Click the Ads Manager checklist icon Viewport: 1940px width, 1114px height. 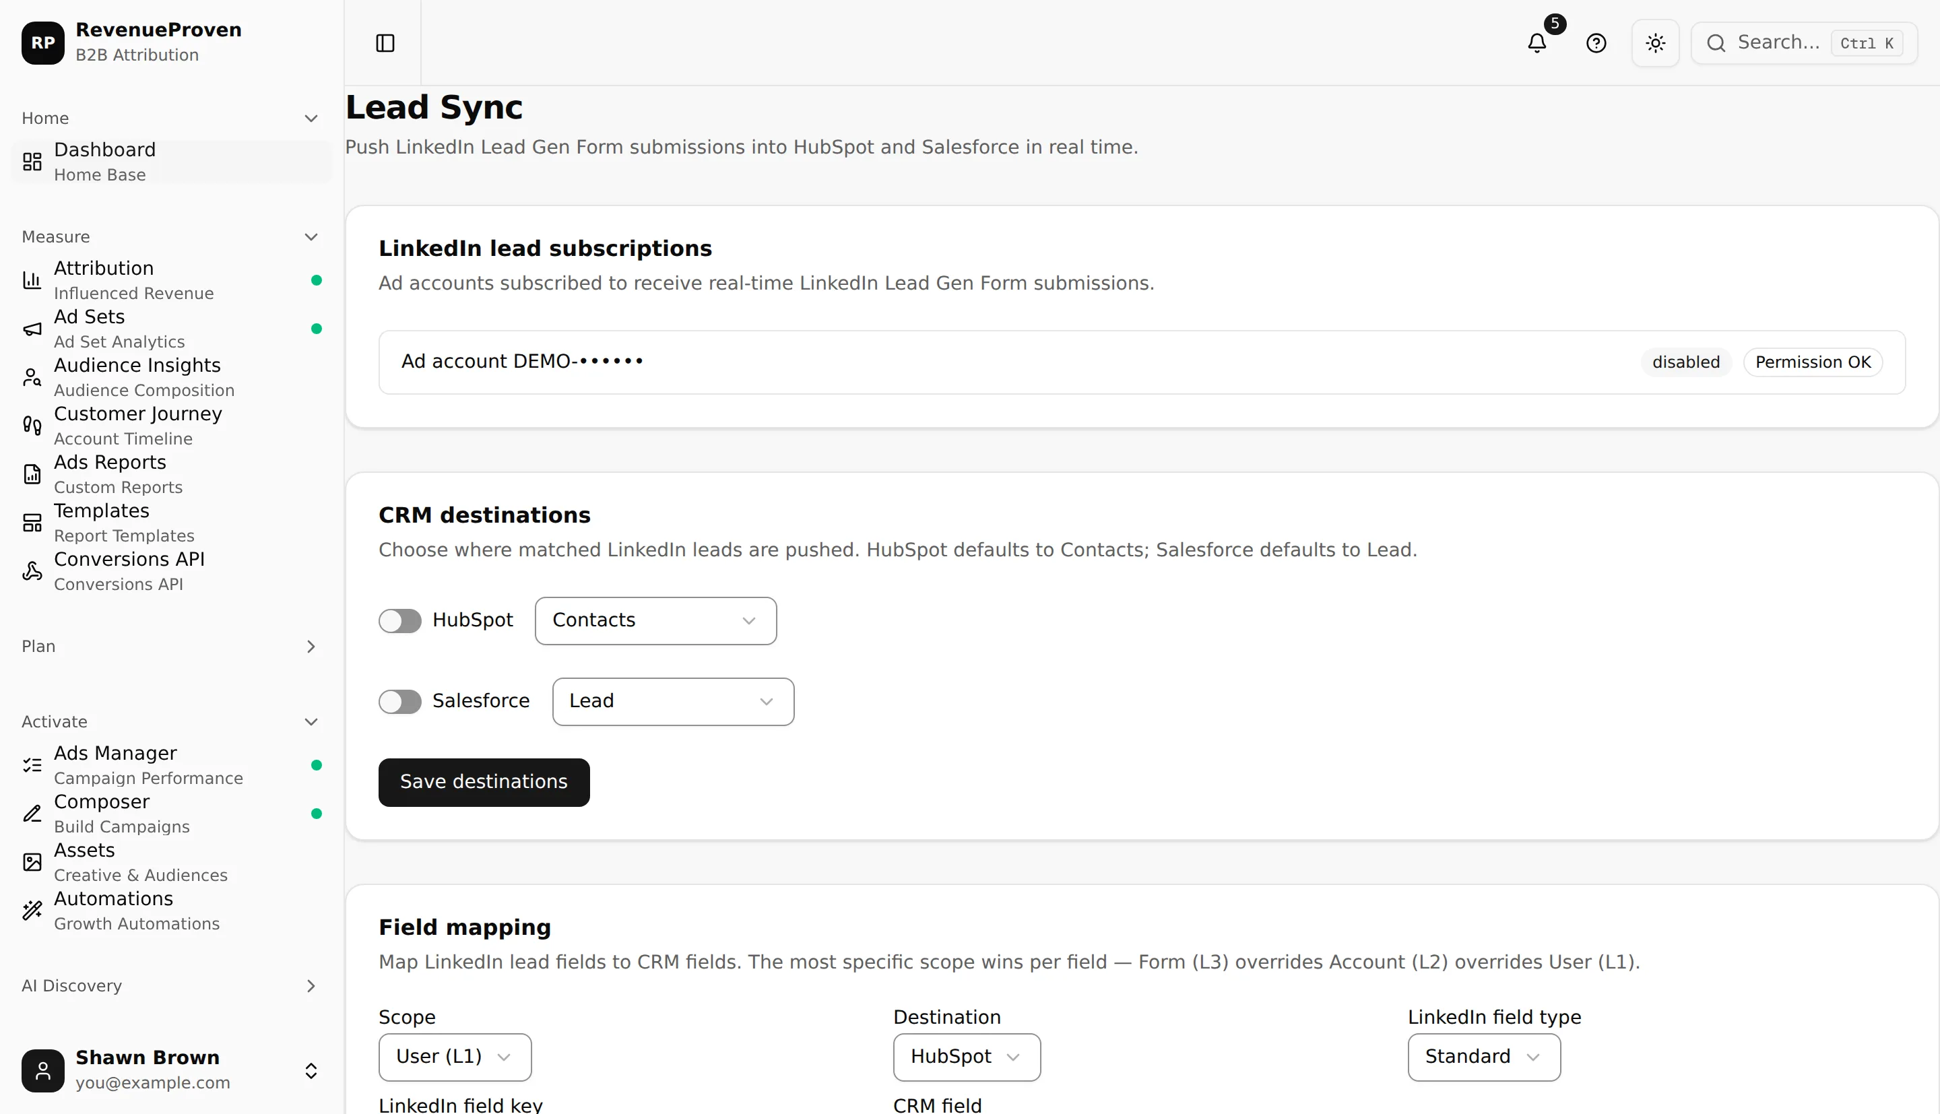(32, 765)
